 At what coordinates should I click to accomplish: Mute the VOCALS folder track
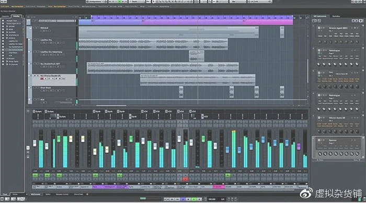click(x=35, y=28)
